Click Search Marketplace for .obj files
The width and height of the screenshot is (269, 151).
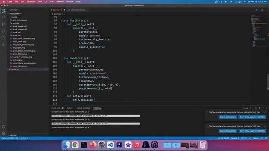click(228, 131)
